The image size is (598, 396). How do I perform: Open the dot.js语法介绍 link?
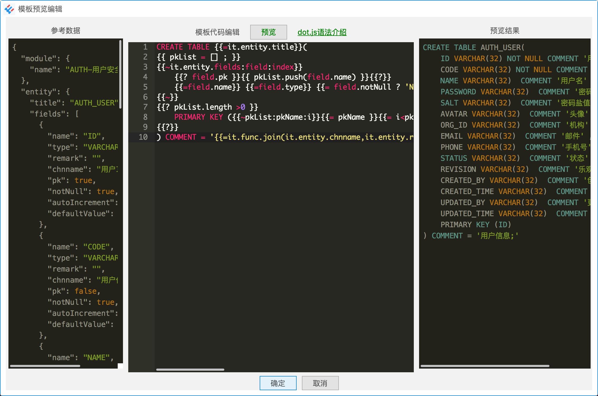click(x=322, y=32)
